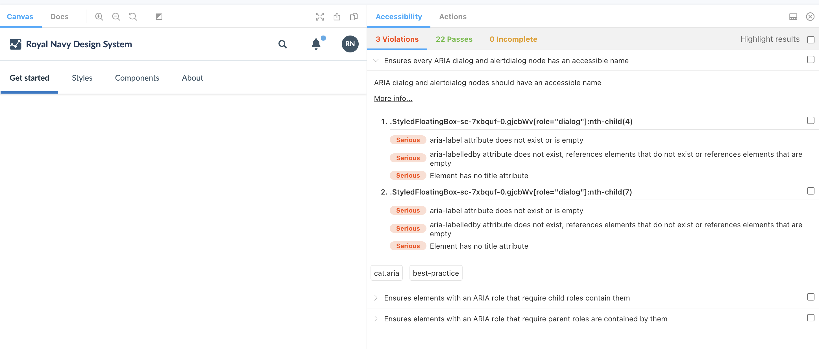This screenshot has height=349, width=819.
Task: Reset the canvas zoom level
Action: [x=132, y=17]
